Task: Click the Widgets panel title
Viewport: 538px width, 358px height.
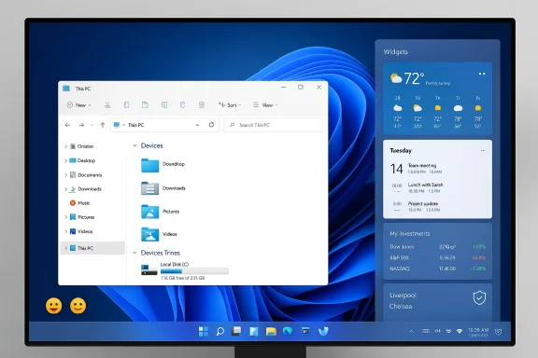Action: point(396,51)
